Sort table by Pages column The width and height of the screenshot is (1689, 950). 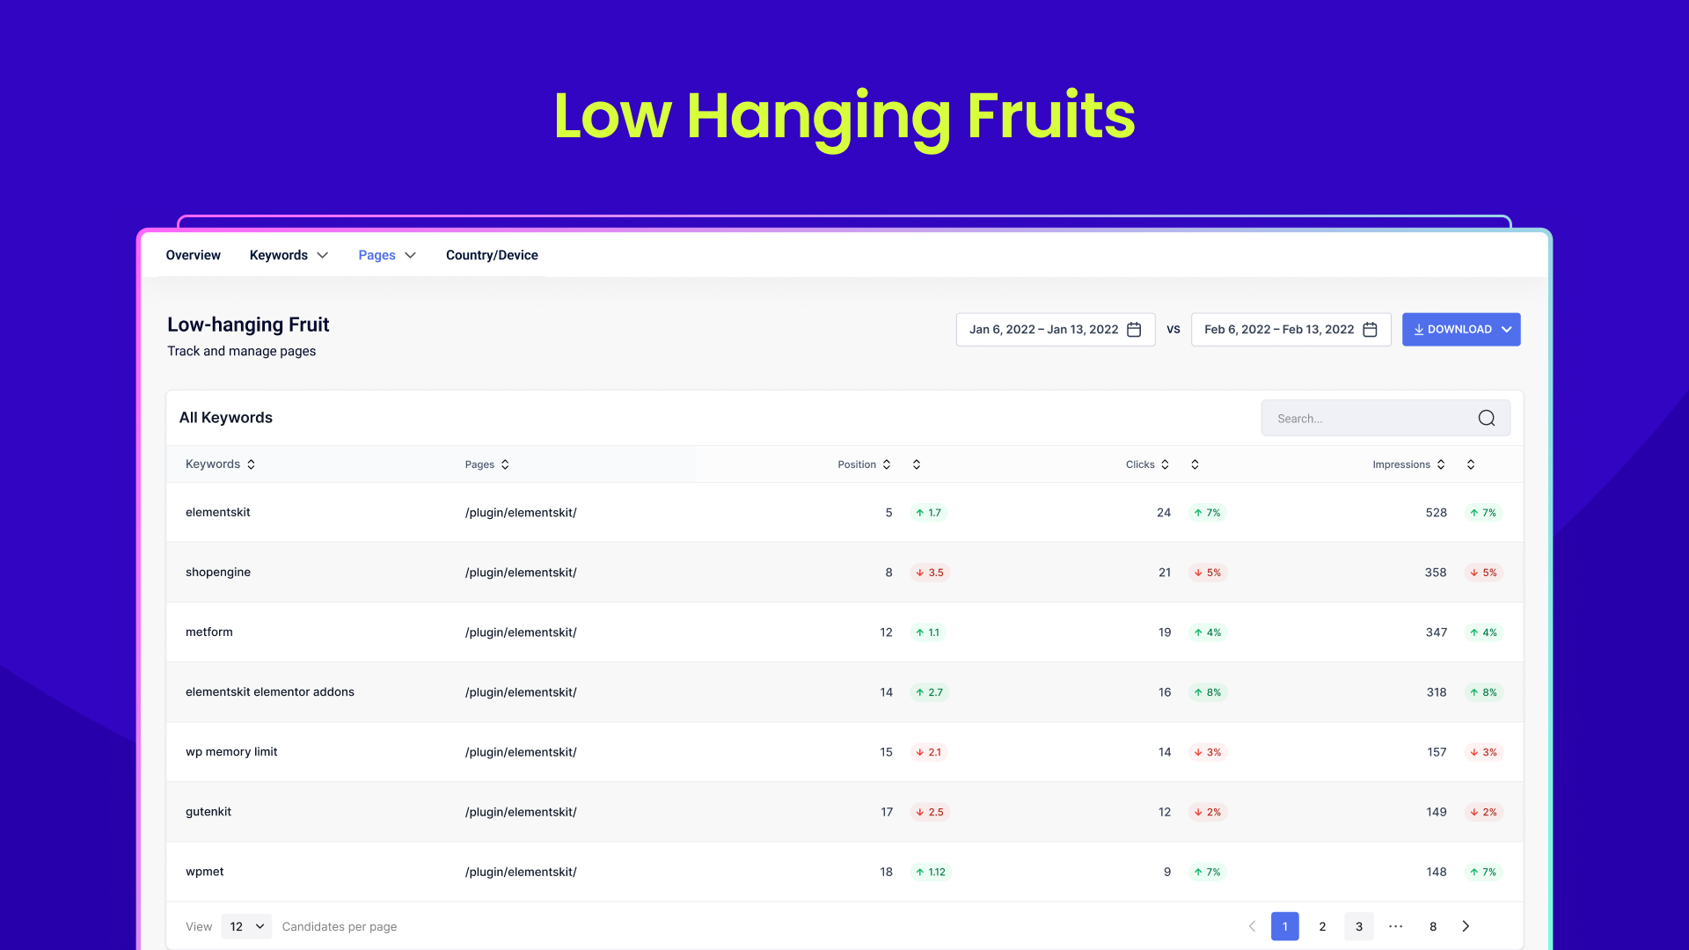click(505, 464)
